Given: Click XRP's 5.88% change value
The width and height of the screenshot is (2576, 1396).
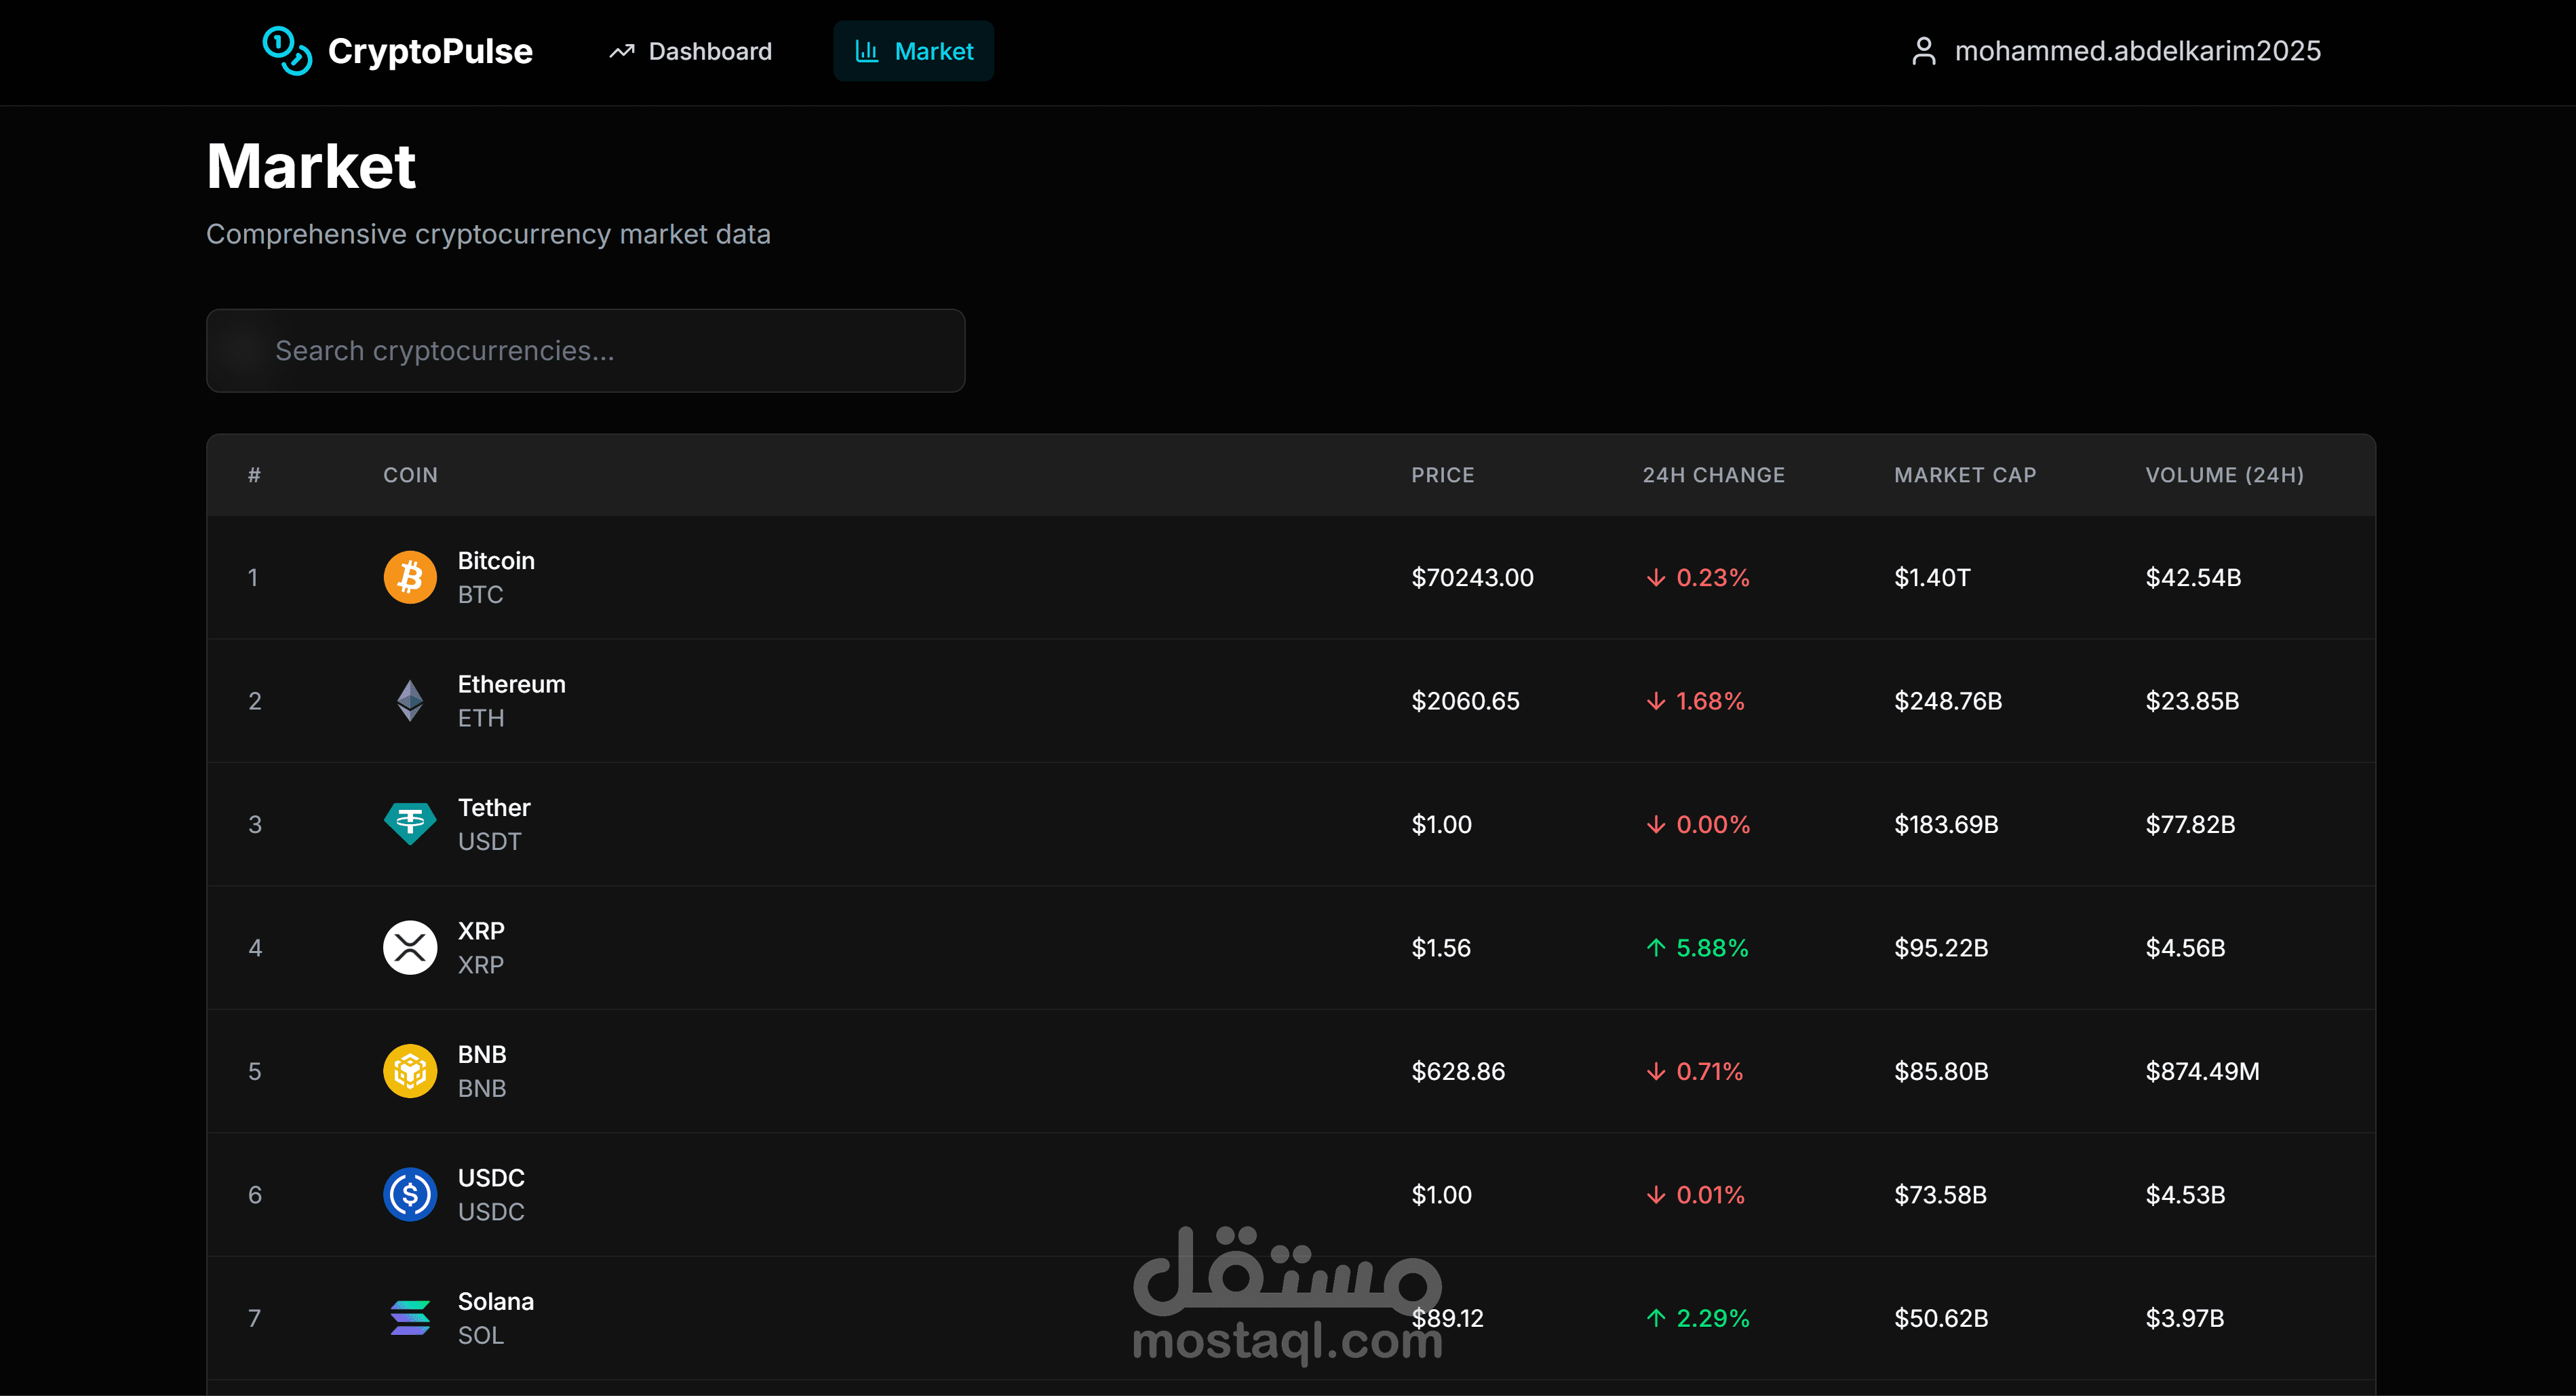Looking at the screenshot, I should coord(1711,948).
